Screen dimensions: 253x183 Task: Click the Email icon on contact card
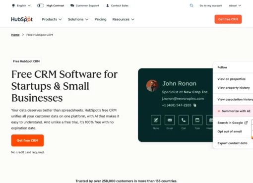click(x=170, y=120)
